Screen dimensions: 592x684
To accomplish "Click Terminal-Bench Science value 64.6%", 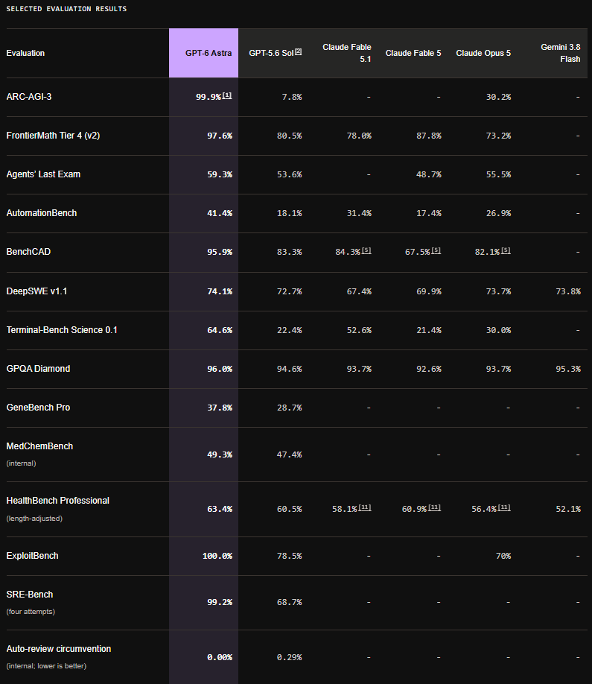I will click(x=220, y=330).
